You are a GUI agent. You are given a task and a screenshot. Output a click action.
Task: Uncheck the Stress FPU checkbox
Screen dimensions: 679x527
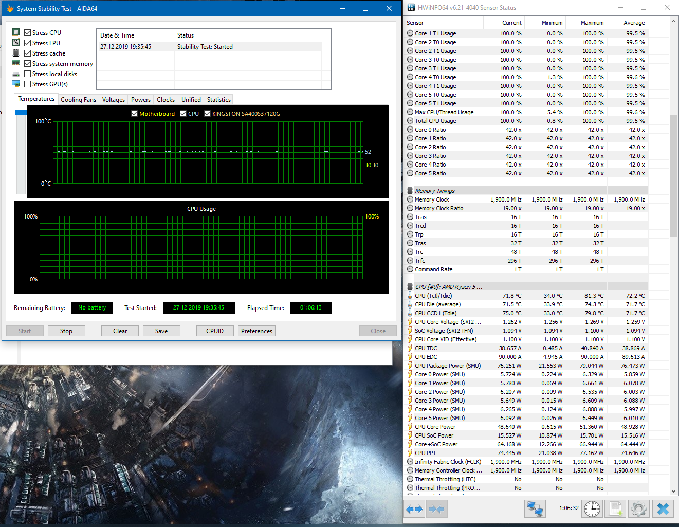[28, 43]
